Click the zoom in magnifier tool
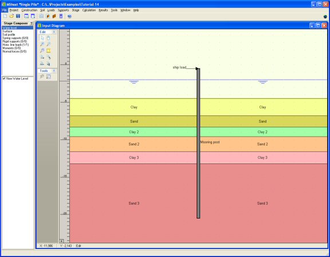330x257 pixels. click(42, 44)
